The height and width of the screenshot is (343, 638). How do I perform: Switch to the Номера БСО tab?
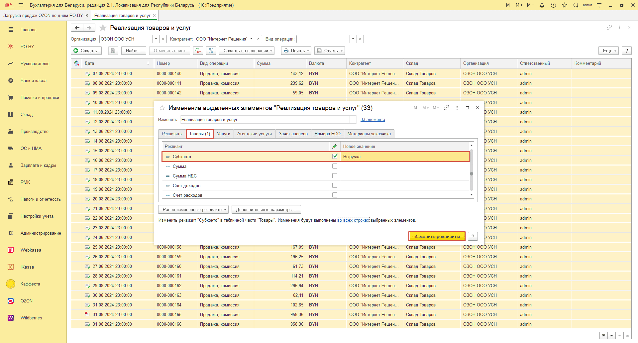click(x=328, y=134)
